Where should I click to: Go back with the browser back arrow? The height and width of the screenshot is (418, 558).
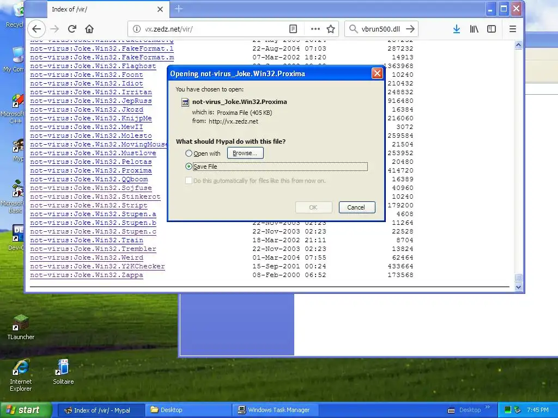tap(37, 29)
